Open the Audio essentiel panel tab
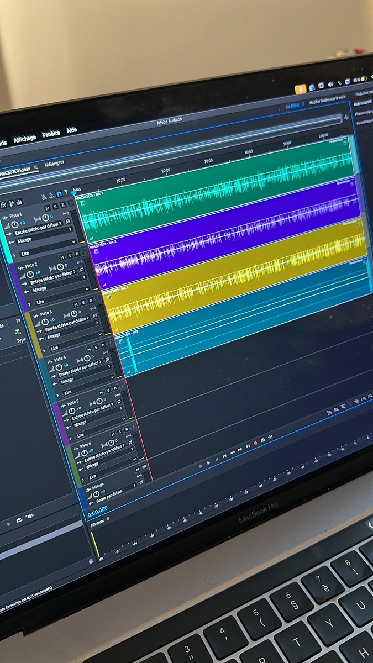Screen dimensions: 373x663 point(363,103)
